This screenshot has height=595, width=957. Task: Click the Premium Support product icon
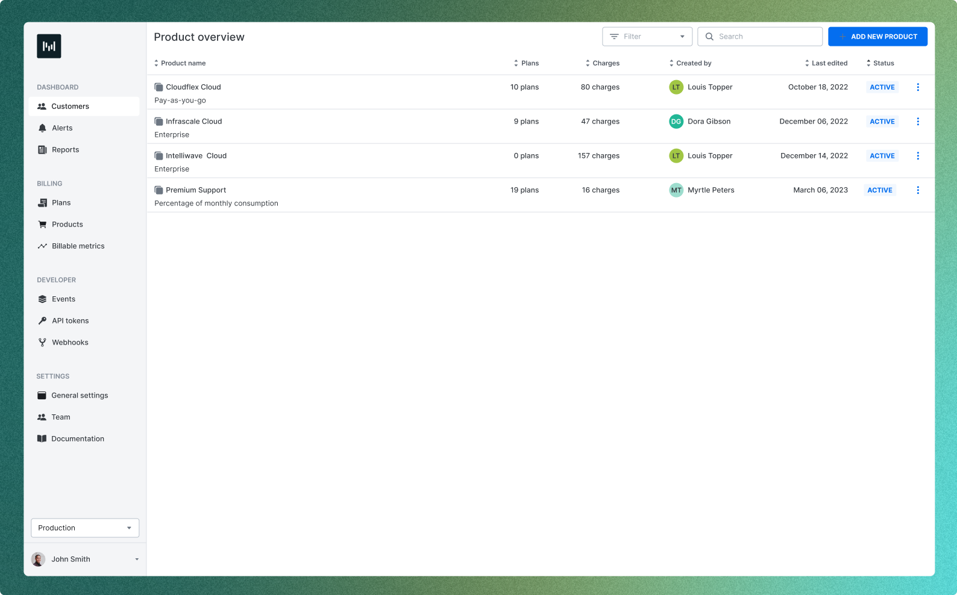[158, 190]
